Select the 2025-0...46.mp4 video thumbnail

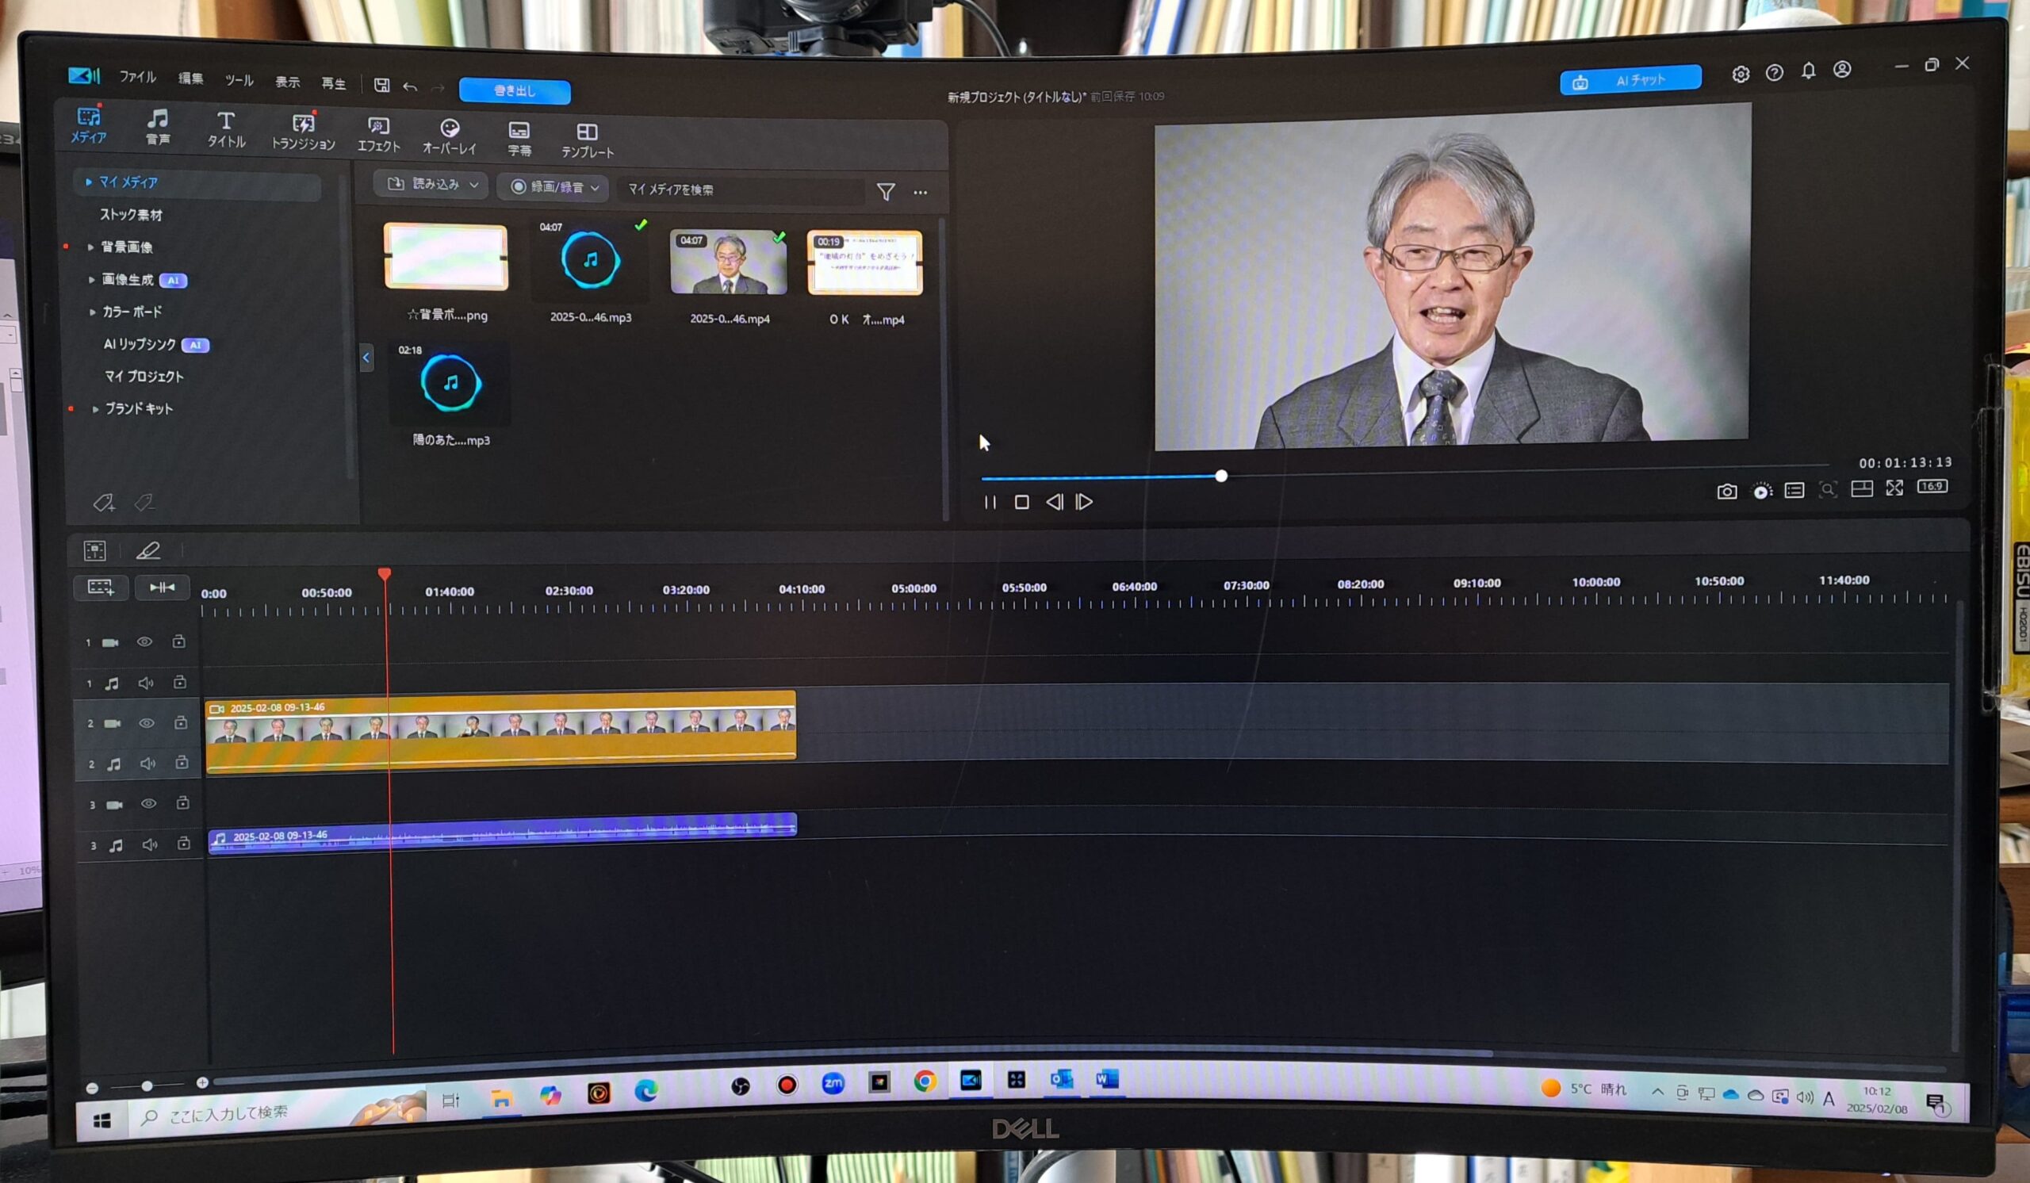[x=728, y=262]
